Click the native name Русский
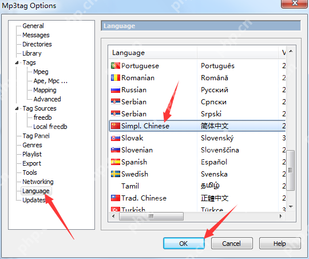This screenshot has width=309, height=259. tap(215, 90)
